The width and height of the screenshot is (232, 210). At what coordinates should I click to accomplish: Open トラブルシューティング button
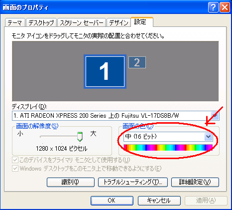(133, 182)
